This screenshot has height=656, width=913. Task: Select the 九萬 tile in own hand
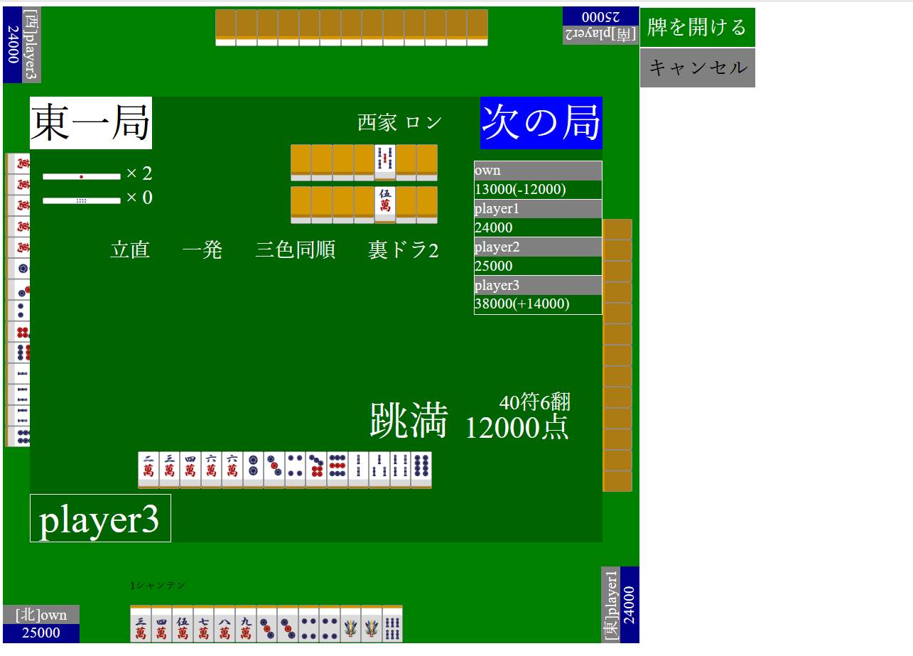[245, 624]
